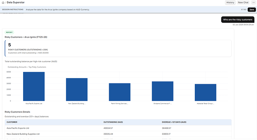Click the CUSTOMER column header
Viewport: 257px width, 140px height.
click(12, 122)
